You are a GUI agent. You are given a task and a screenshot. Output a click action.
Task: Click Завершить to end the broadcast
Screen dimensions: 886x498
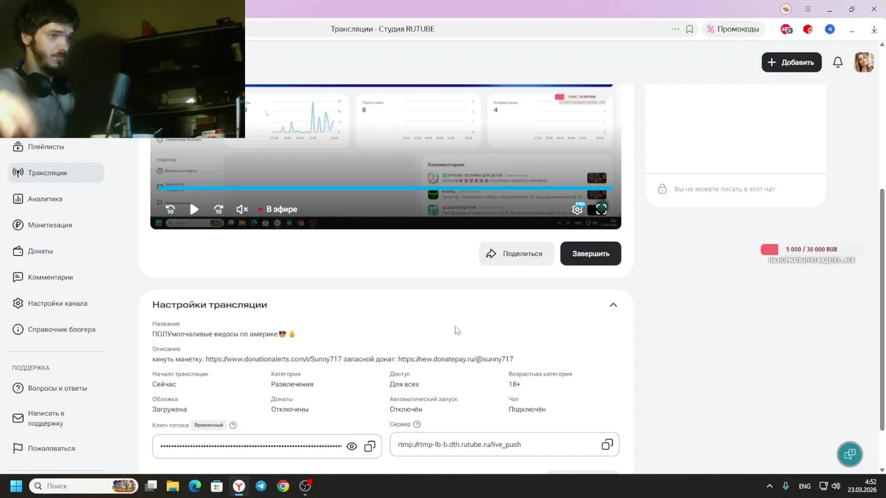(x=590, y=254)
